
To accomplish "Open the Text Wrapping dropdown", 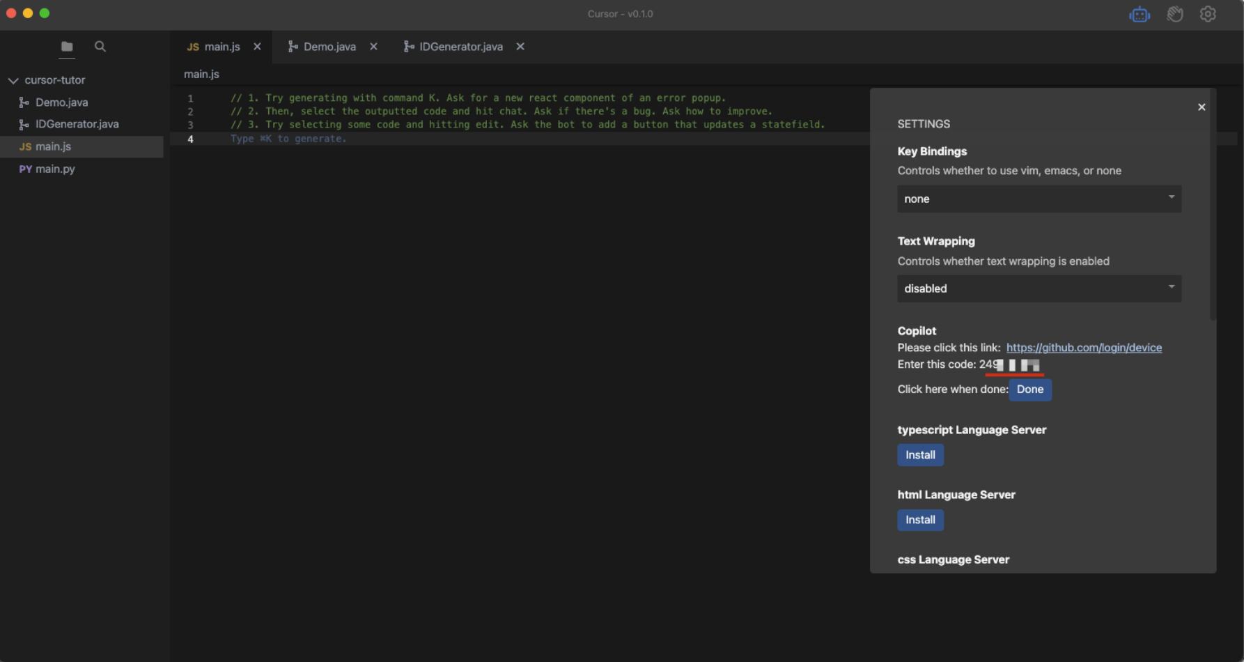I will tap(1039, 288).
